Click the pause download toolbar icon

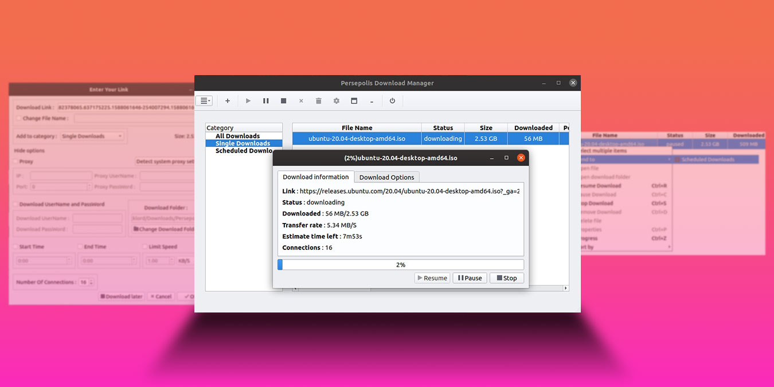[x=265, y=100]
